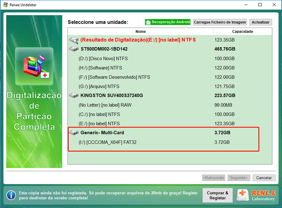
Task: Select partition (F:/) [Software Desenvolvido] NTFS
Action: tap(170, 77)
